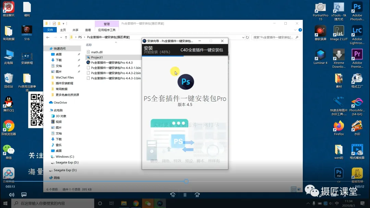Open the 文件 menu in Explorer
The image size is (370, 208).
coord(50,30)
